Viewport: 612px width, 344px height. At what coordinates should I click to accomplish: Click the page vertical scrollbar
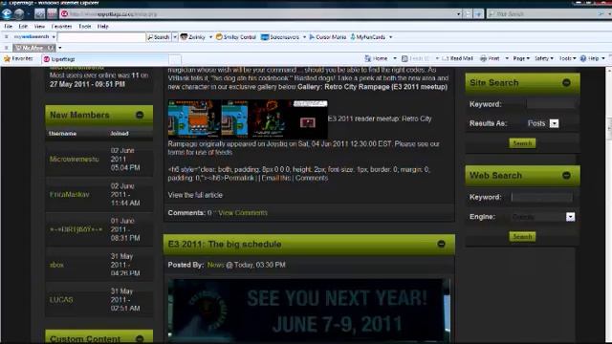(x=609, y=204)
